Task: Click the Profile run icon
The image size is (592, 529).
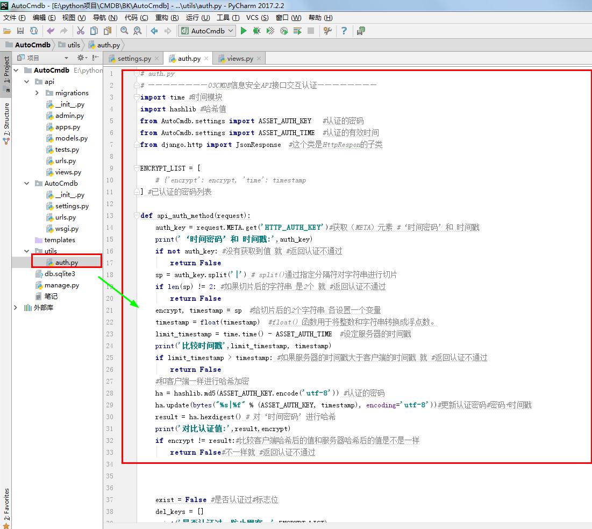Action: click(284, 31)
